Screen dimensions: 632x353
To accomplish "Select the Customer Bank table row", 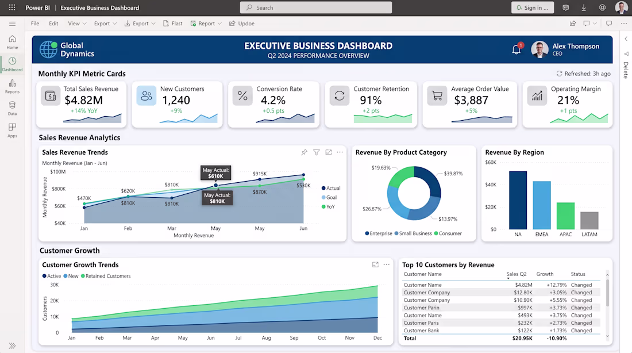I will (x=501, y=331).
